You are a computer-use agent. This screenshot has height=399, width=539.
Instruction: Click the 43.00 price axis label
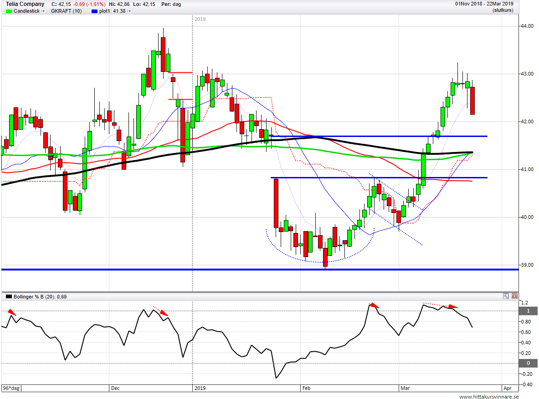coord(527,74)
